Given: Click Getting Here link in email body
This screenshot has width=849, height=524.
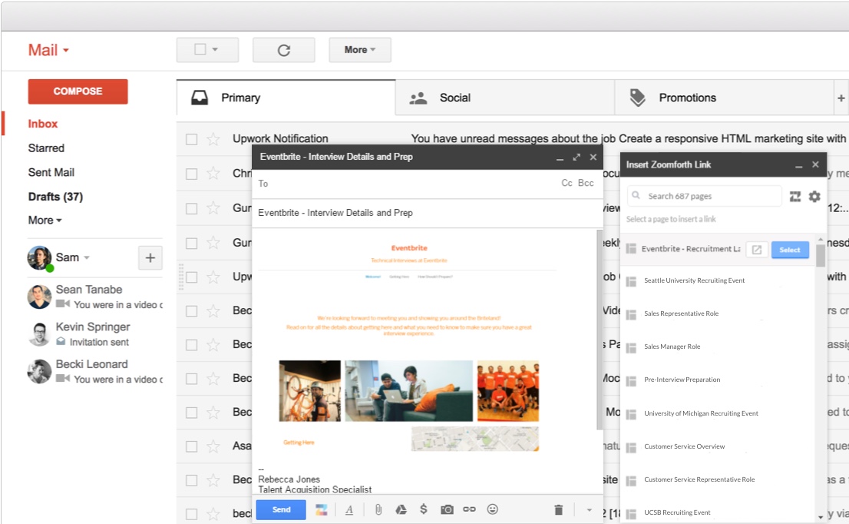Looking at the screenshot, I should tap(299, 443).
